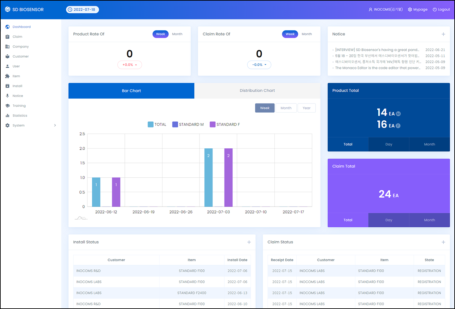Screen dimensions: 455x309
Task: Select Total tab in Product Total
Action: click(x=348, y=144)
